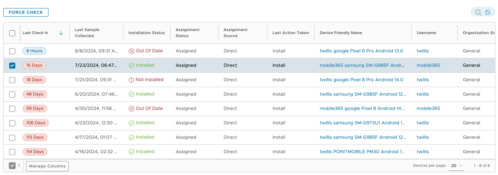Open the mobile365 username link in the 99 Days row
The height and width of the screenshot is (175, 498).
point(428,109)
